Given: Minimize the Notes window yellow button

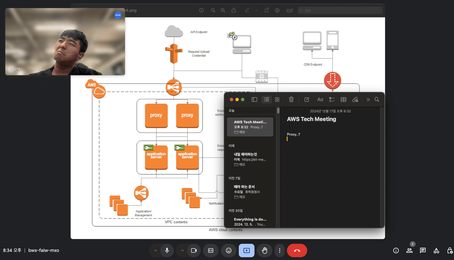Looking at the screenshot, I should tap(237, 100).
